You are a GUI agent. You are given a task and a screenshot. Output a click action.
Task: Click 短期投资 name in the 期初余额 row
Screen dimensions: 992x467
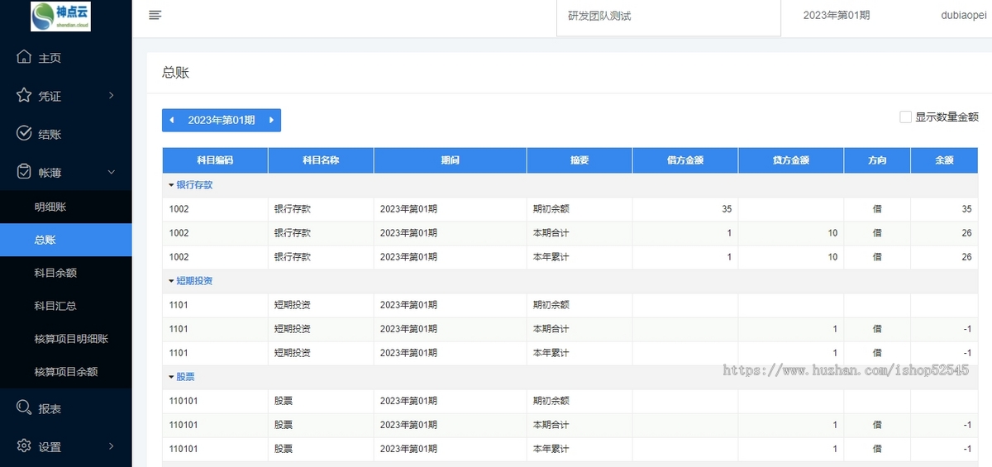pyautogui.click(x=293, y=305)
